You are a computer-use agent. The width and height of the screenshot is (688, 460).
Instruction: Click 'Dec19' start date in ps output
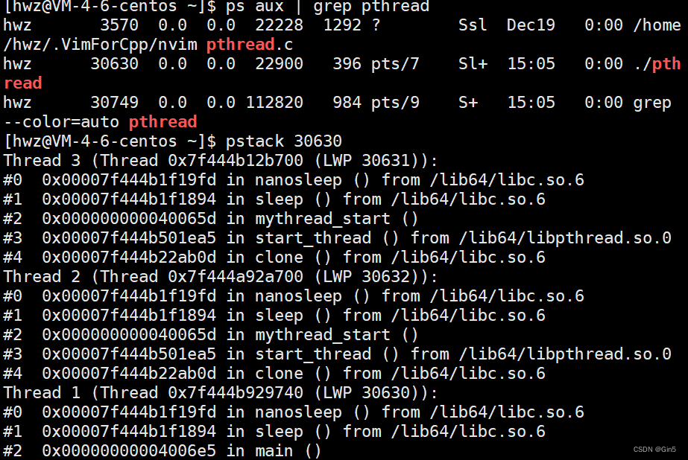pyautogui.click(x=531, y=25)
